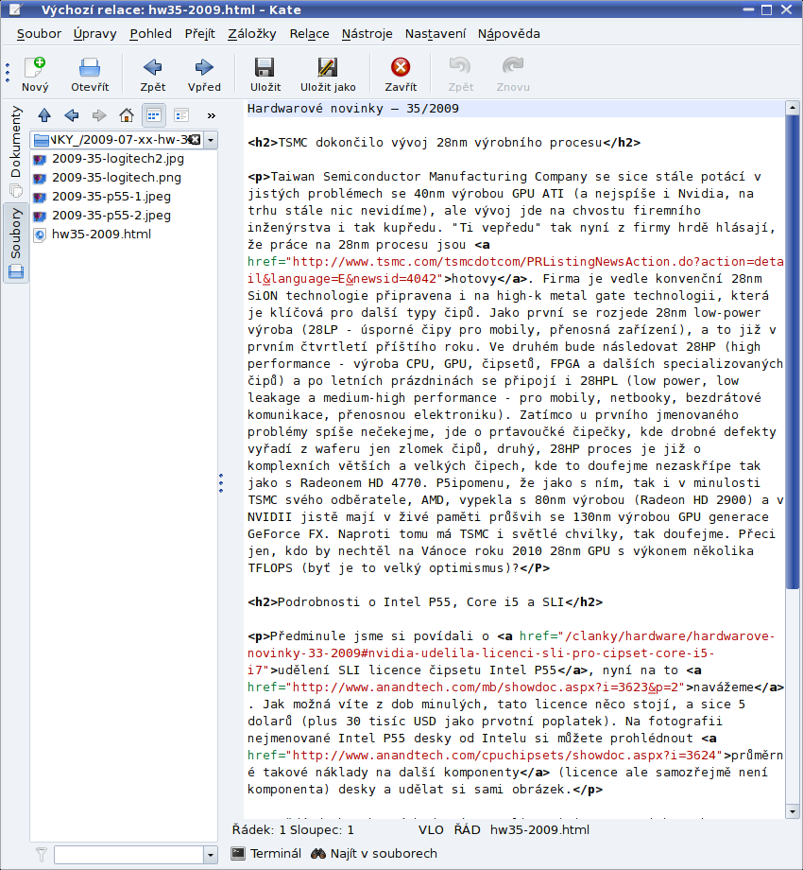Open a file with the Otevřít icon
This screenshot has height=870, width=803.
(x=90, y=74)
